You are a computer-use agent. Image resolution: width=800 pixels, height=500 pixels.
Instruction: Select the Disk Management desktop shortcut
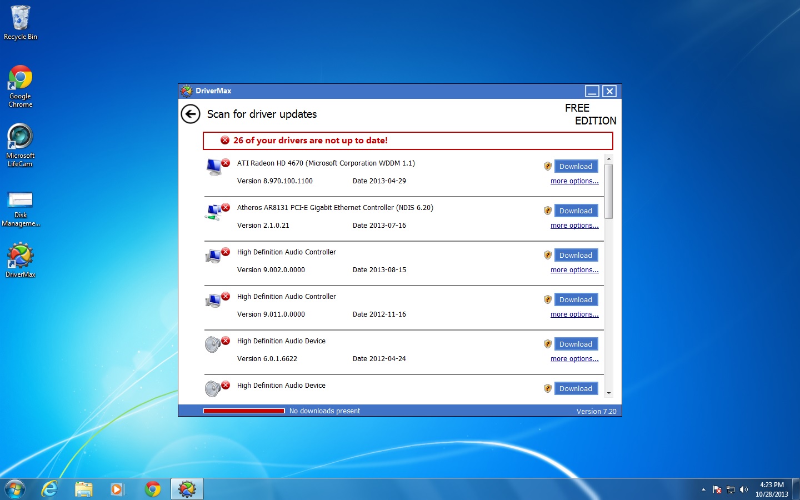click(x=21, y=208)
